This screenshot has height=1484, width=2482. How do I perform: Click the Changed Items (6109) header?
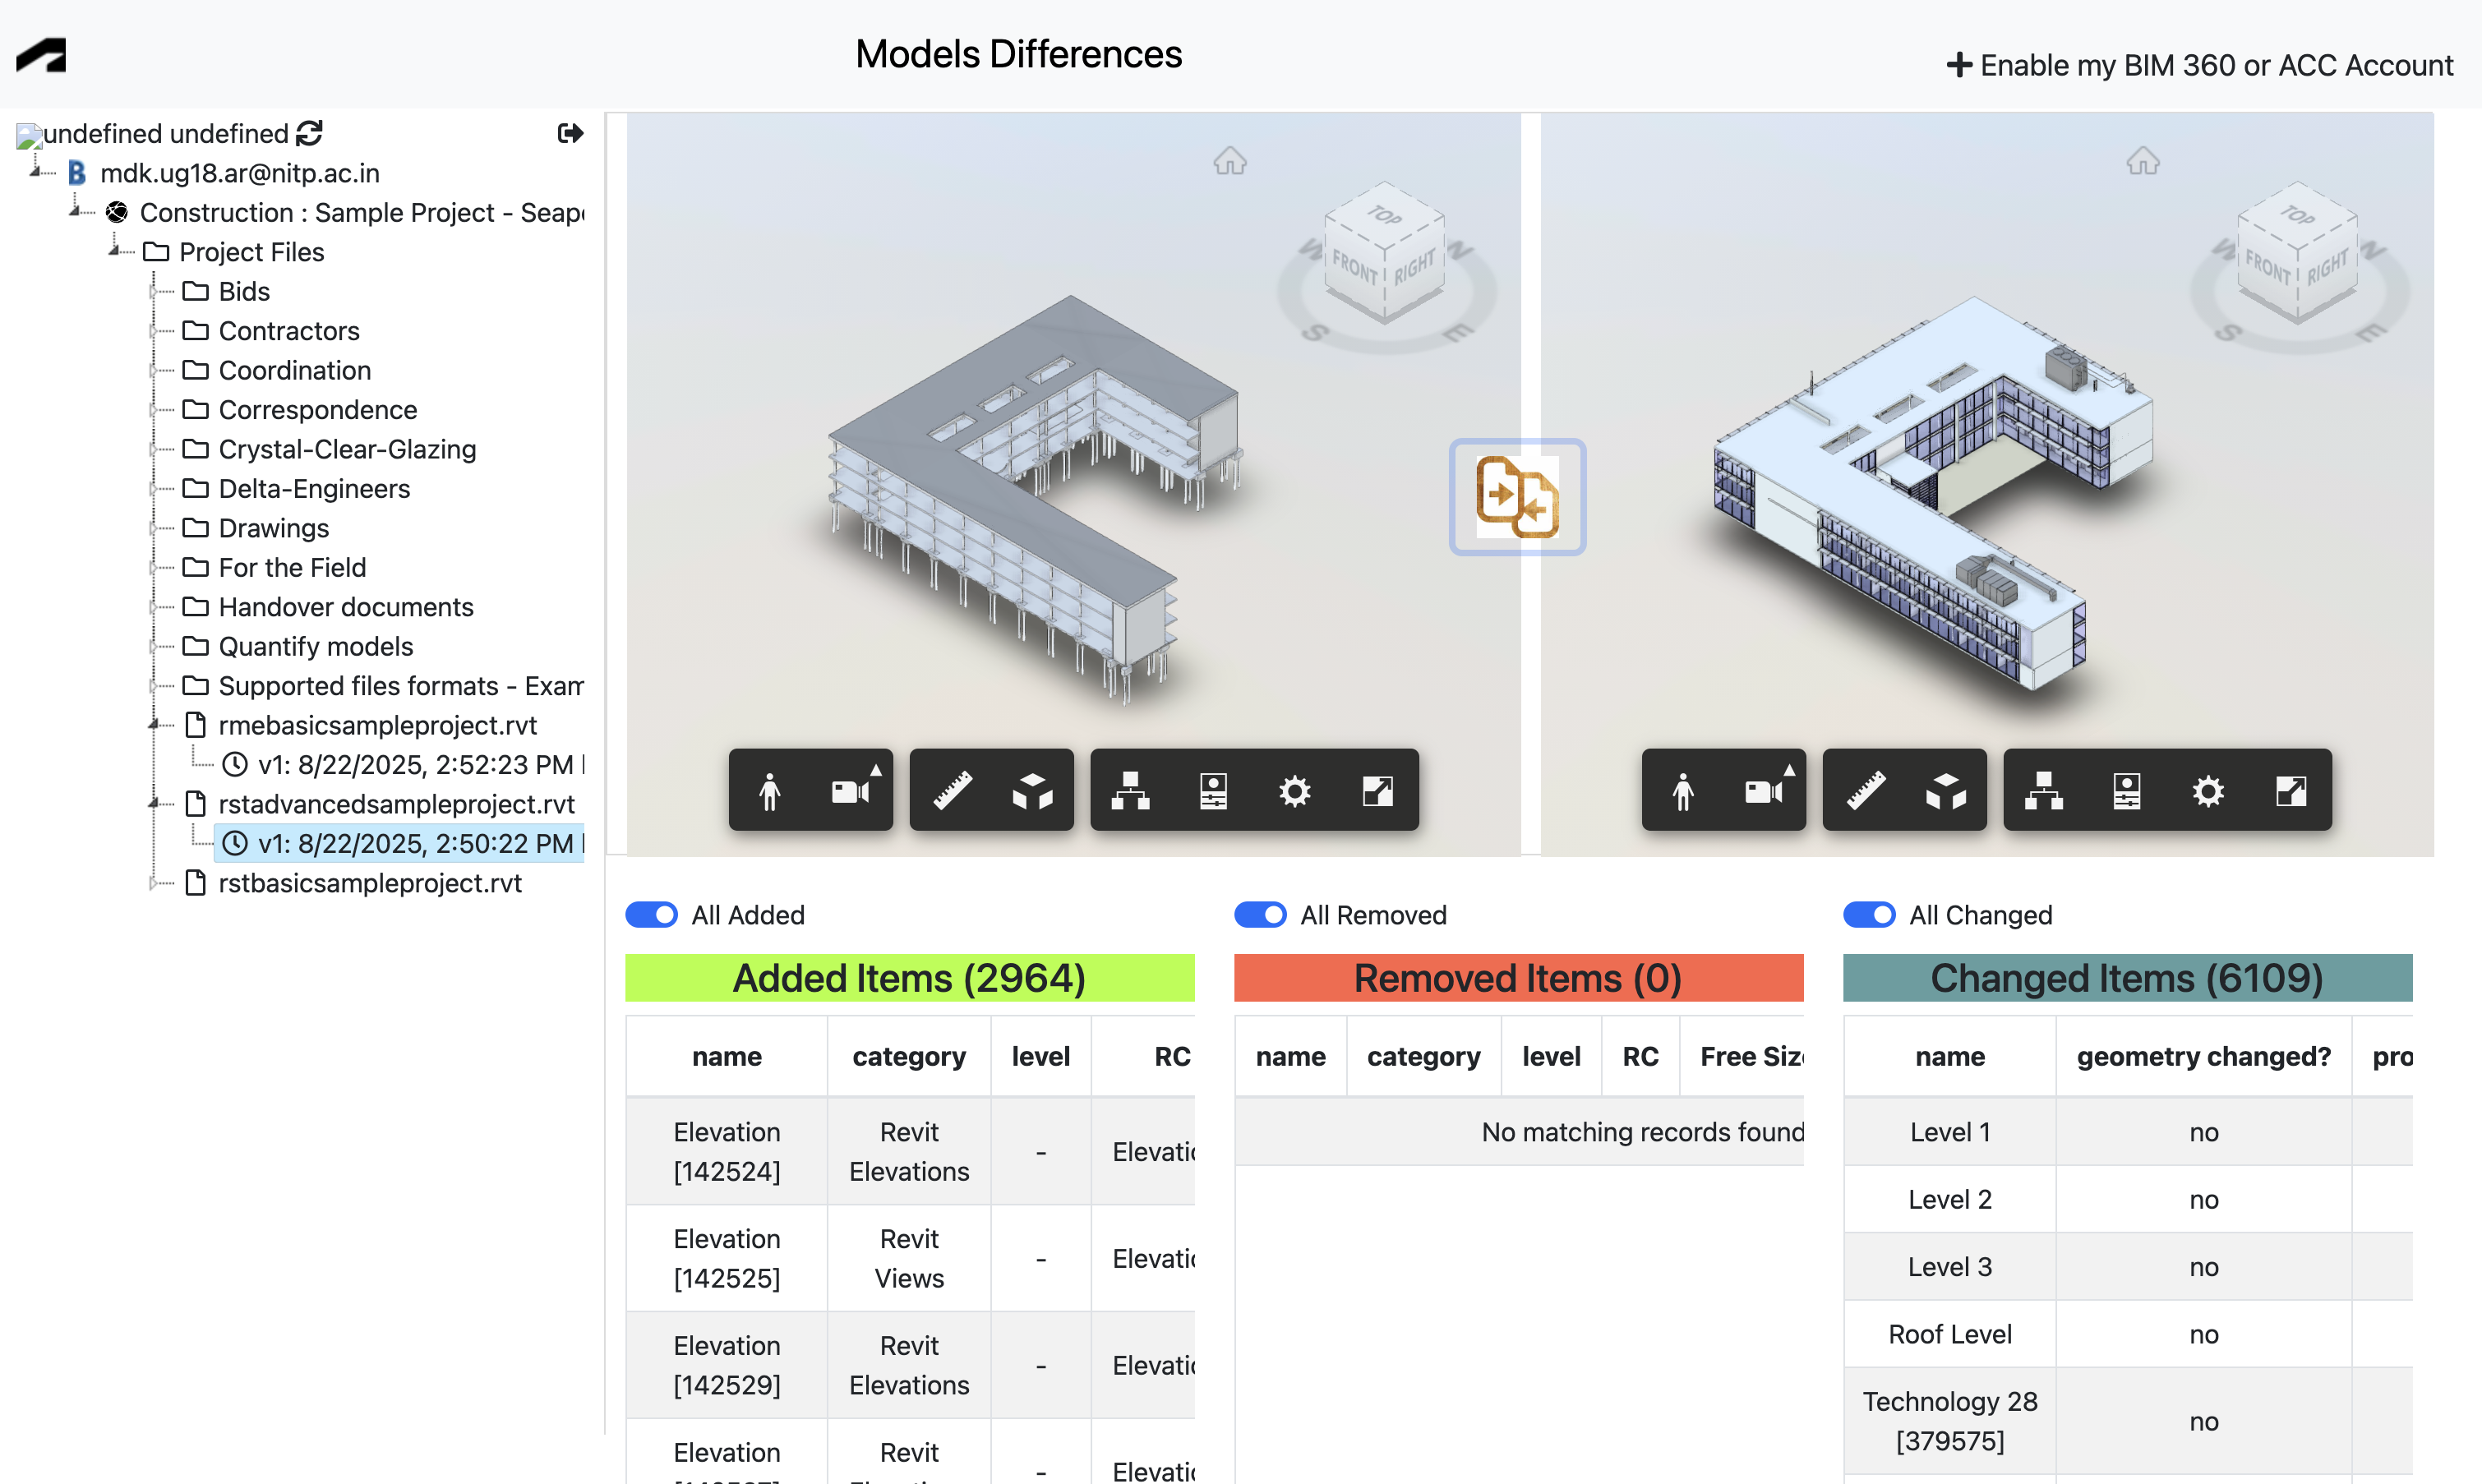coord(2127,978)
